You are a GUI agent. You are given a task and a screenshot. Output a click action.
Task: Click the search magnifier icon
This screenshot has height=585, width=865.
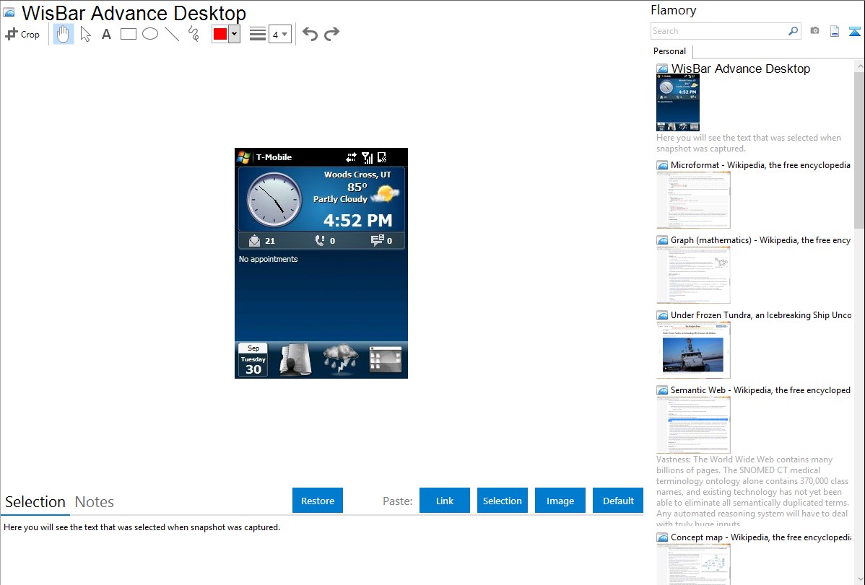(794, 31)
